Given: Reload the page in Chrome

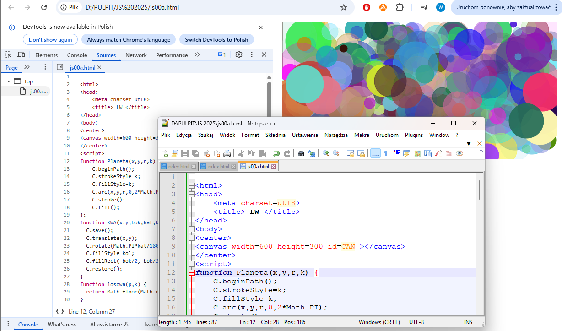Looking at the screenshot, I should 43,7.
